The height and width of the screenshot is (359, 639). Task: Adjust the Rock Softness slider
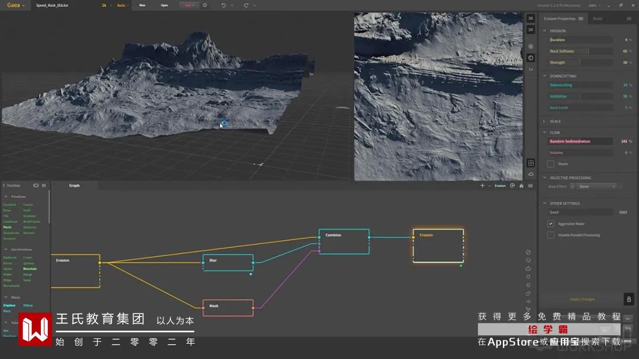point(579,51)
